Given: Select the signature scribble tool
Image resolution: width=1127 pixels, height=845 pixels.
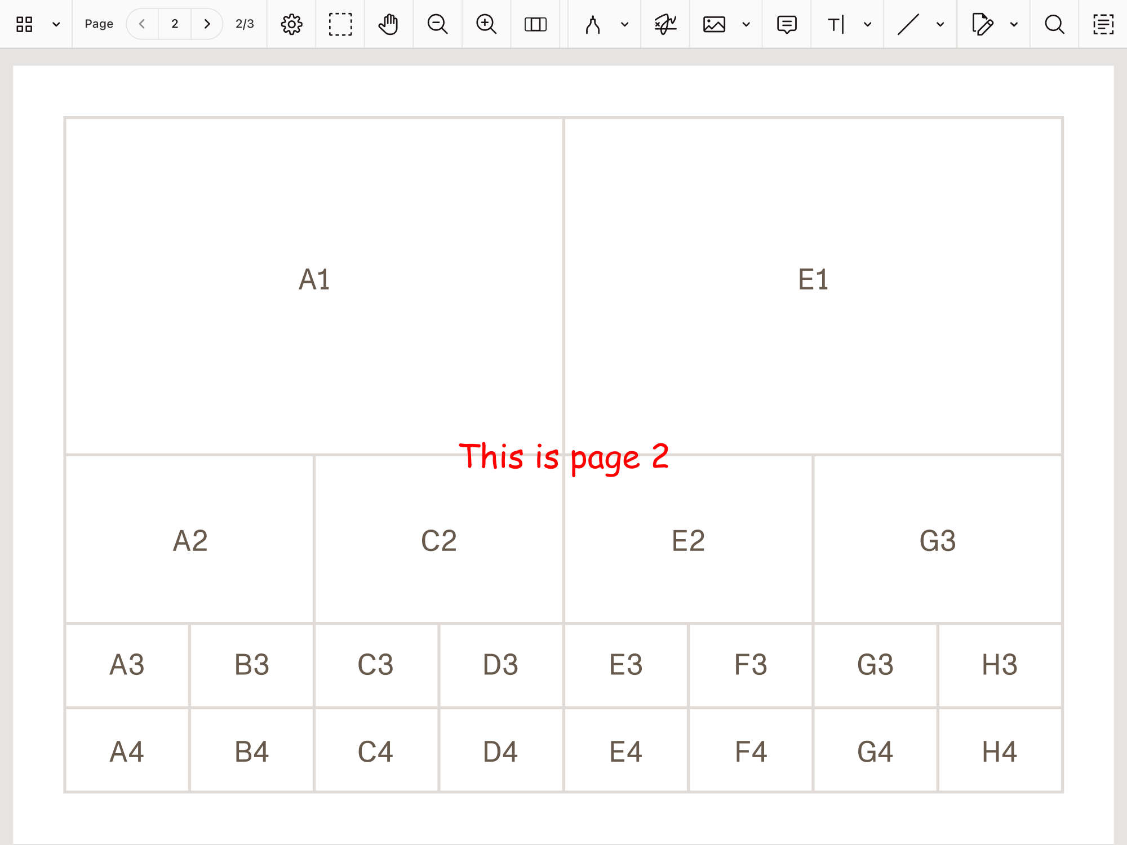Looking at the screenshot, I should point(665,24).
